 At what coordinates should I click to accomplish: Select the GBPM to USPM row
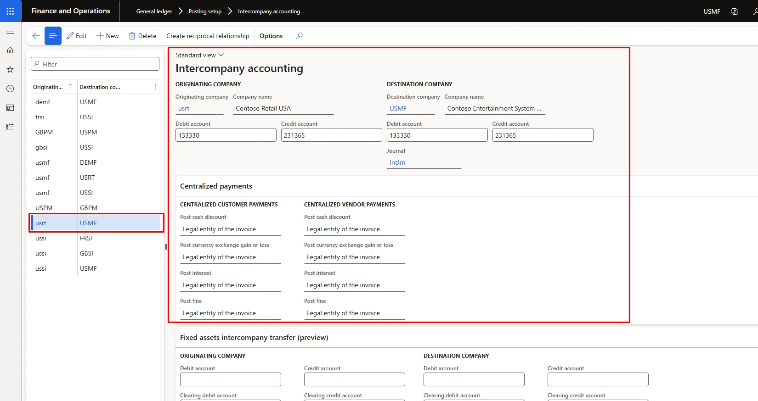click(96, 132)
